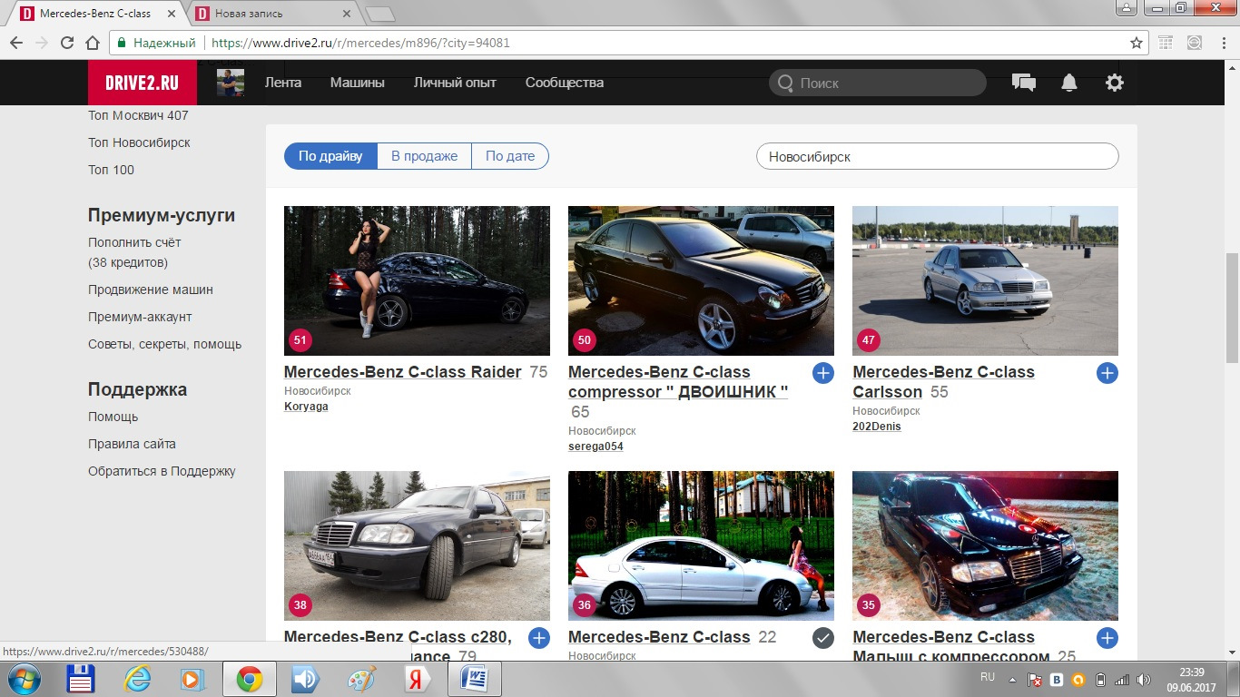Open the settings gear icon in header
Screen dimensions: 1240x697
pos(1115,83)
